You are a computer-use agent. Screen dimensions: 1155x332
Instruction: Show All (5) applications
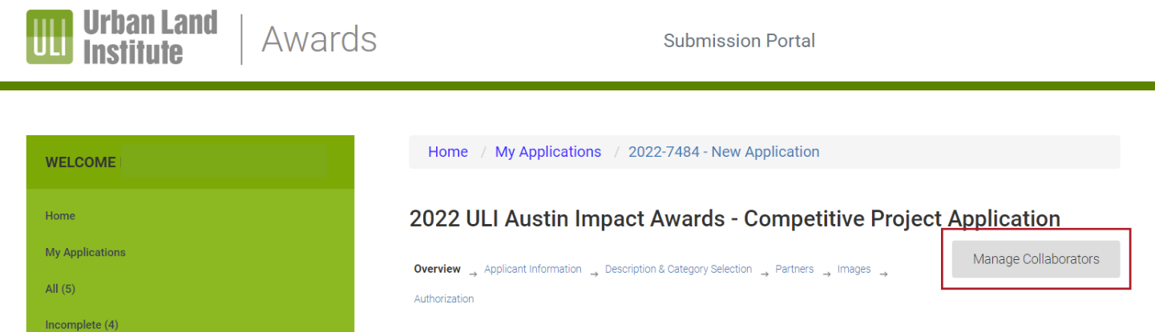60,289
